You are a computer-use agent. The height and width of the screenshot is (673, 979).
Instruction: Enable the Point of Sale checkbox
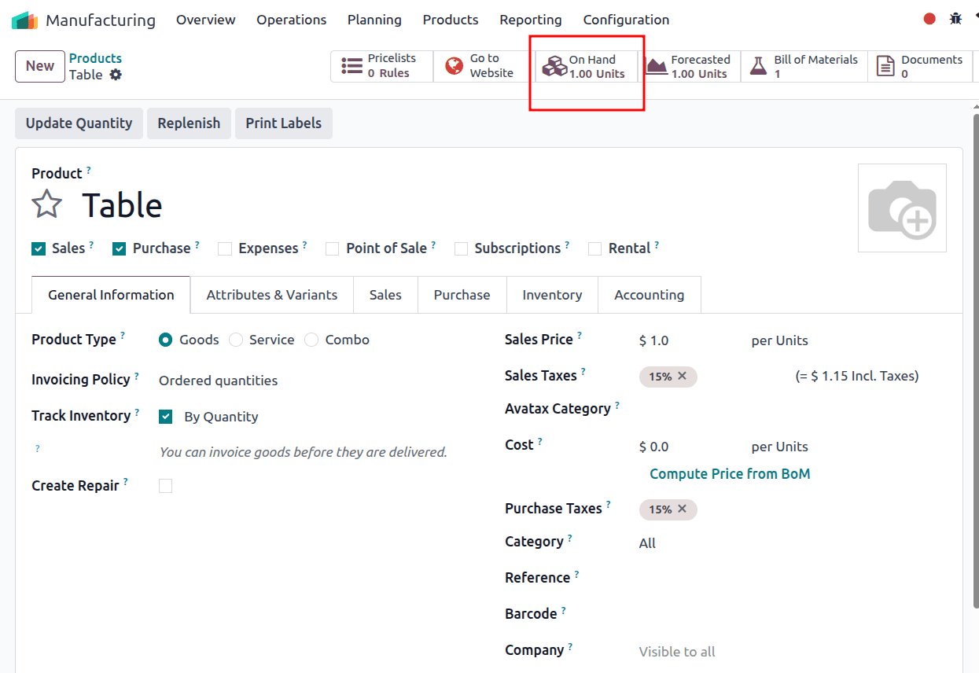332,248
